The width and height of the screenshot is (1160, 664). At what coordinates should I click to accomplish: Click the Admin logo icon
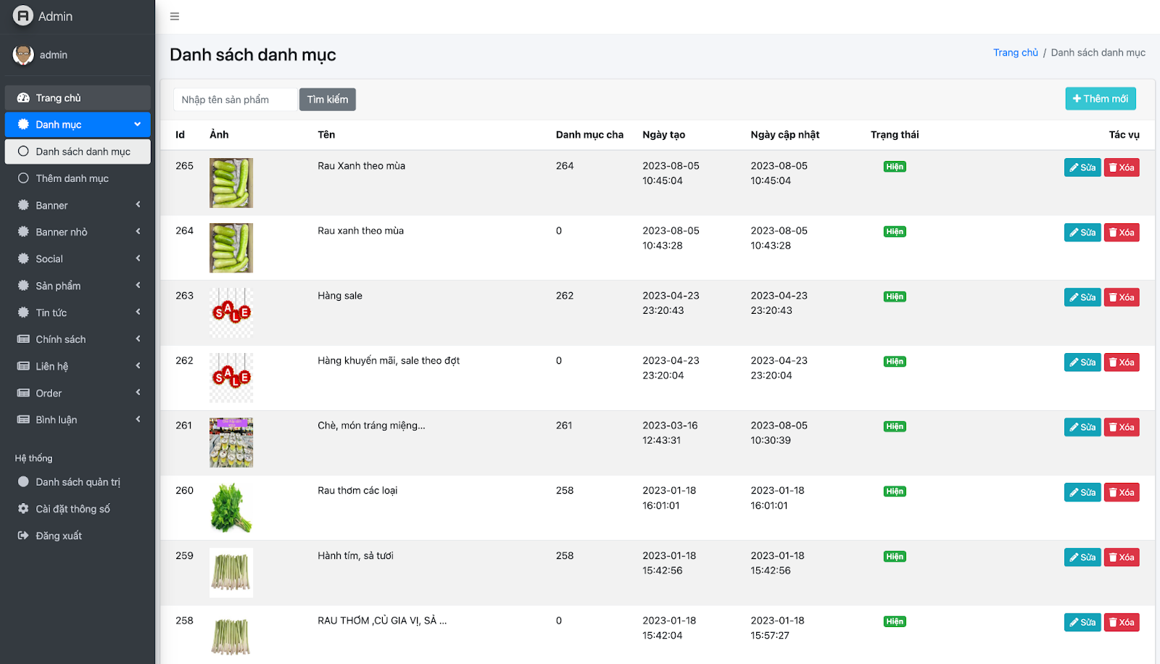point(23,16)
